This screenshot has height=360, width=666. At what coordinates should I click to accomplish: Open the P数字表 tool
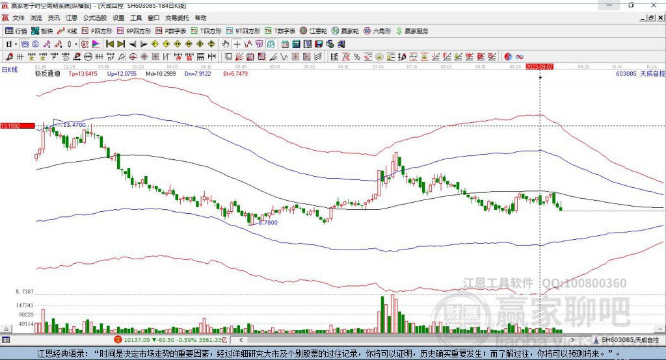tap(171, 31)
